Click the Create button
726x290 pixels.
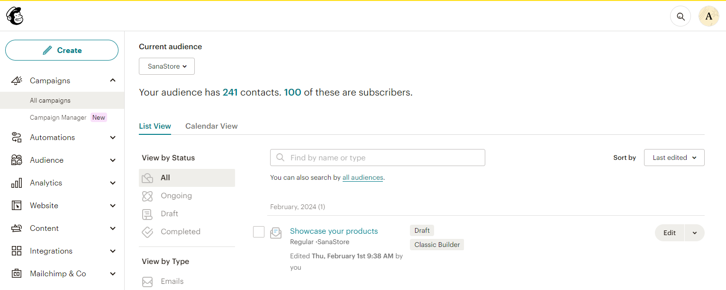[x=62, y=50]
